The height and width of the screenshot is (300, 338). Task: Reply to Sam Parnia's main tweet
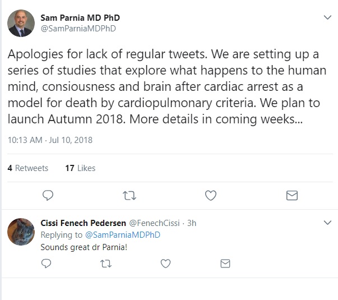(48, 195)
